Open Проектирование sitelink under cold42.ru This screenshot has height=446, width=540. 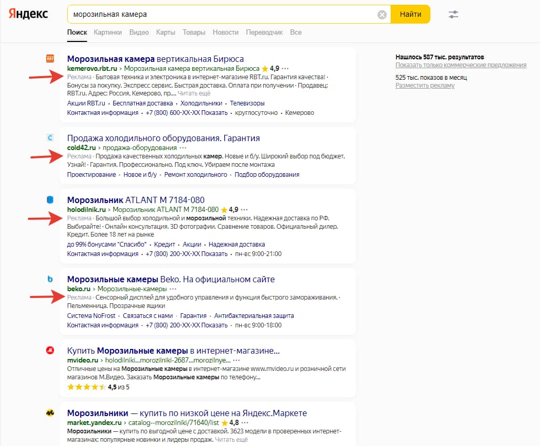92,175
